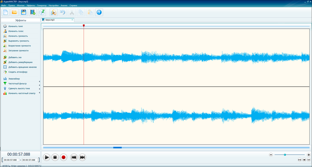Open the Эффекты menu in the menu bar
The image size is (312, 167).
click(x=31, y=6)
